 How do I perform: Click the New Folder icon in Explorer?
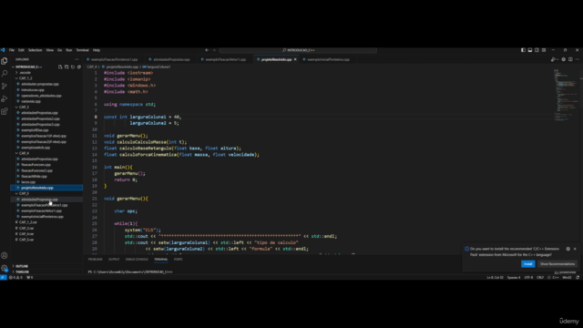coord(66,67)
